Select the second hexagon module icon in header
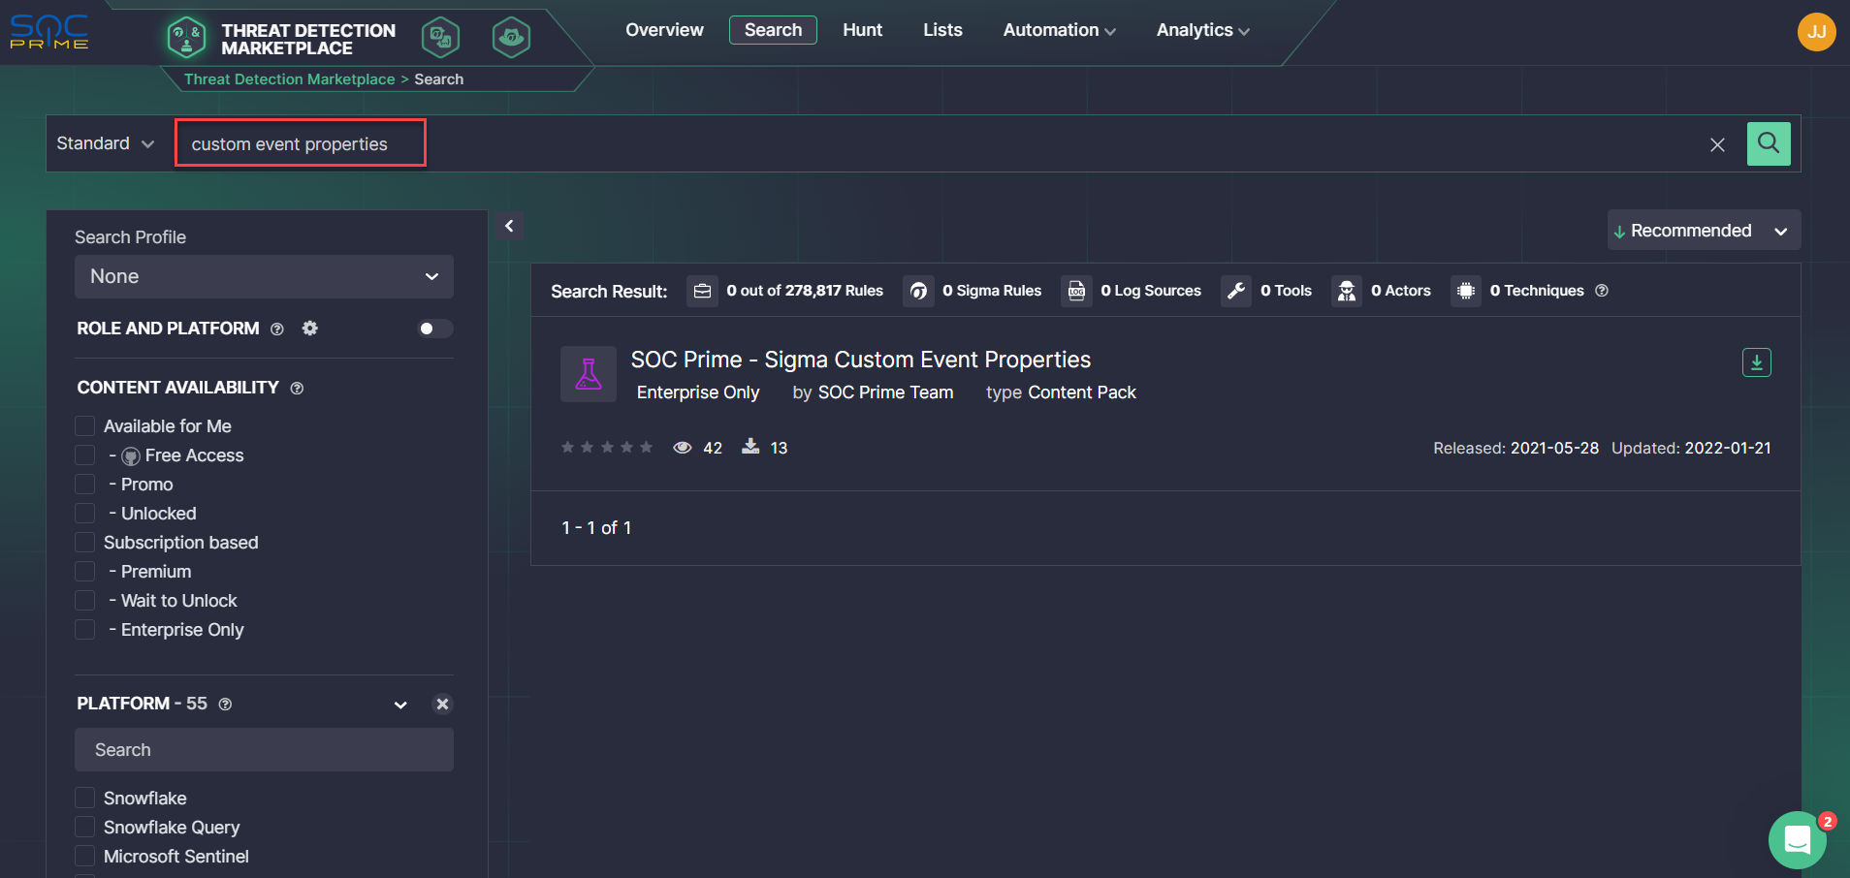1850x878 pixels. [441, 38]
